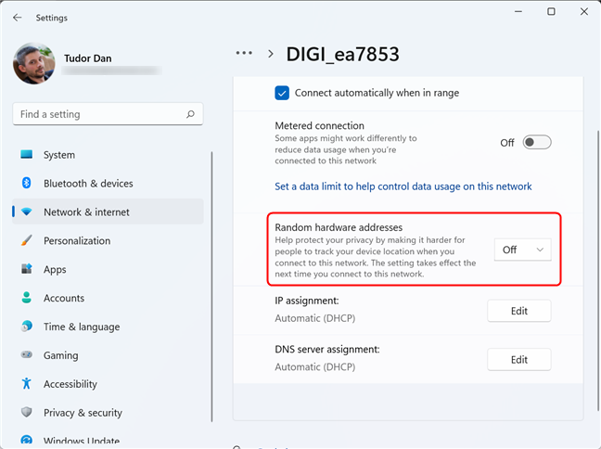
Task: Click the Bluetooth icon in sidebar
Action: (x=27, y=183)
